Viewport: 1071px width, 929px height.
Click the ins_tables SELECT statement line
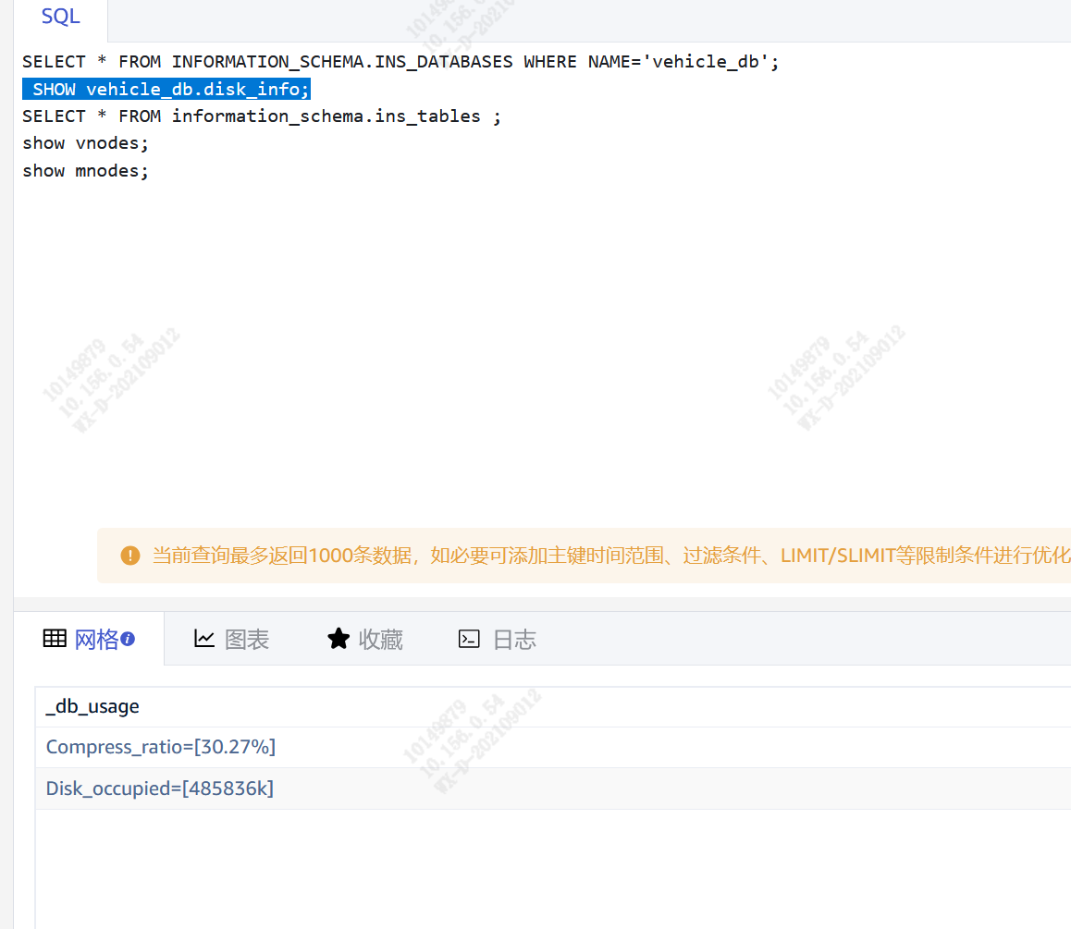pyautogui.click(x=261, y=116)
